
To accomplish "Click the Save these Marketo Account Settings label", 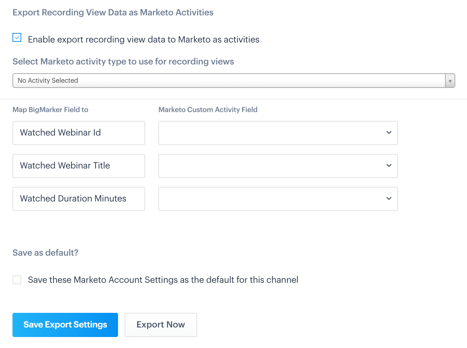I will coord(163,280).
